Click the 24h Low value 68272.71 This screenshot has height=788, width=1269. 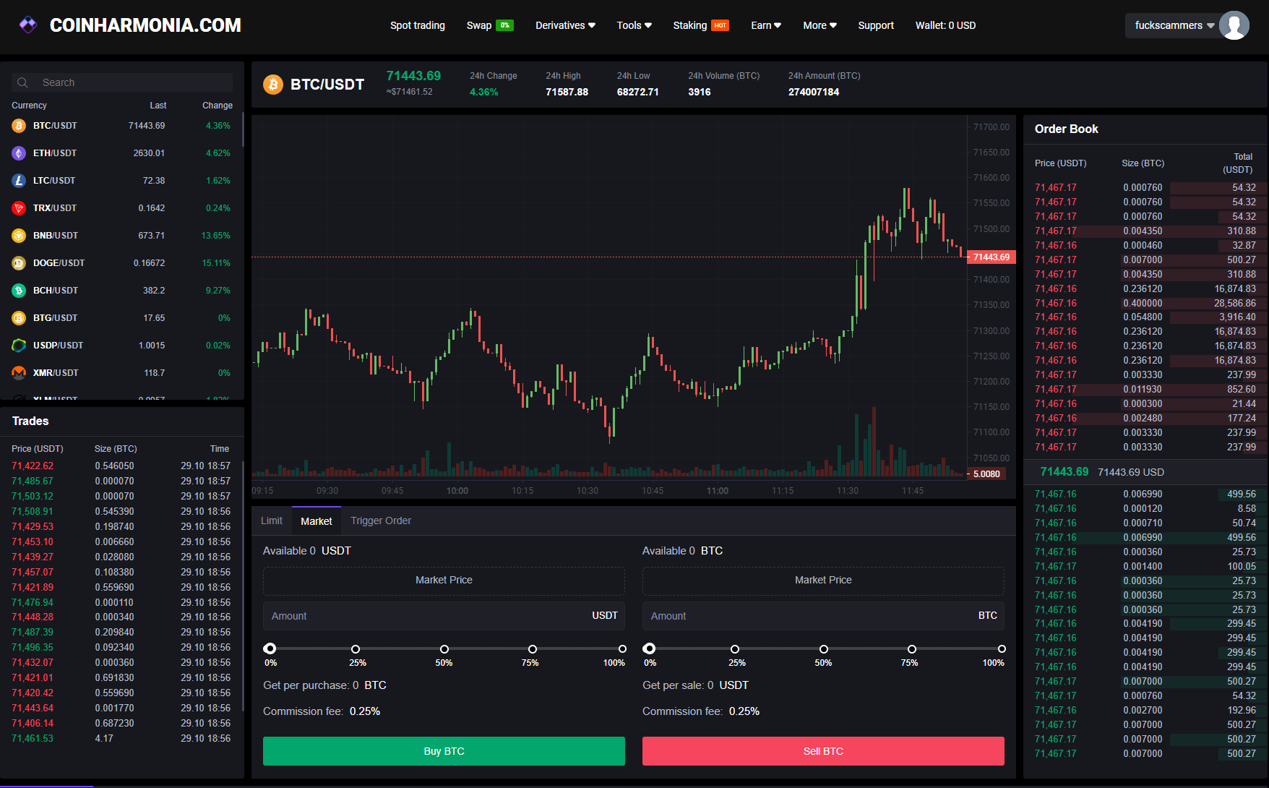point(637,92)
